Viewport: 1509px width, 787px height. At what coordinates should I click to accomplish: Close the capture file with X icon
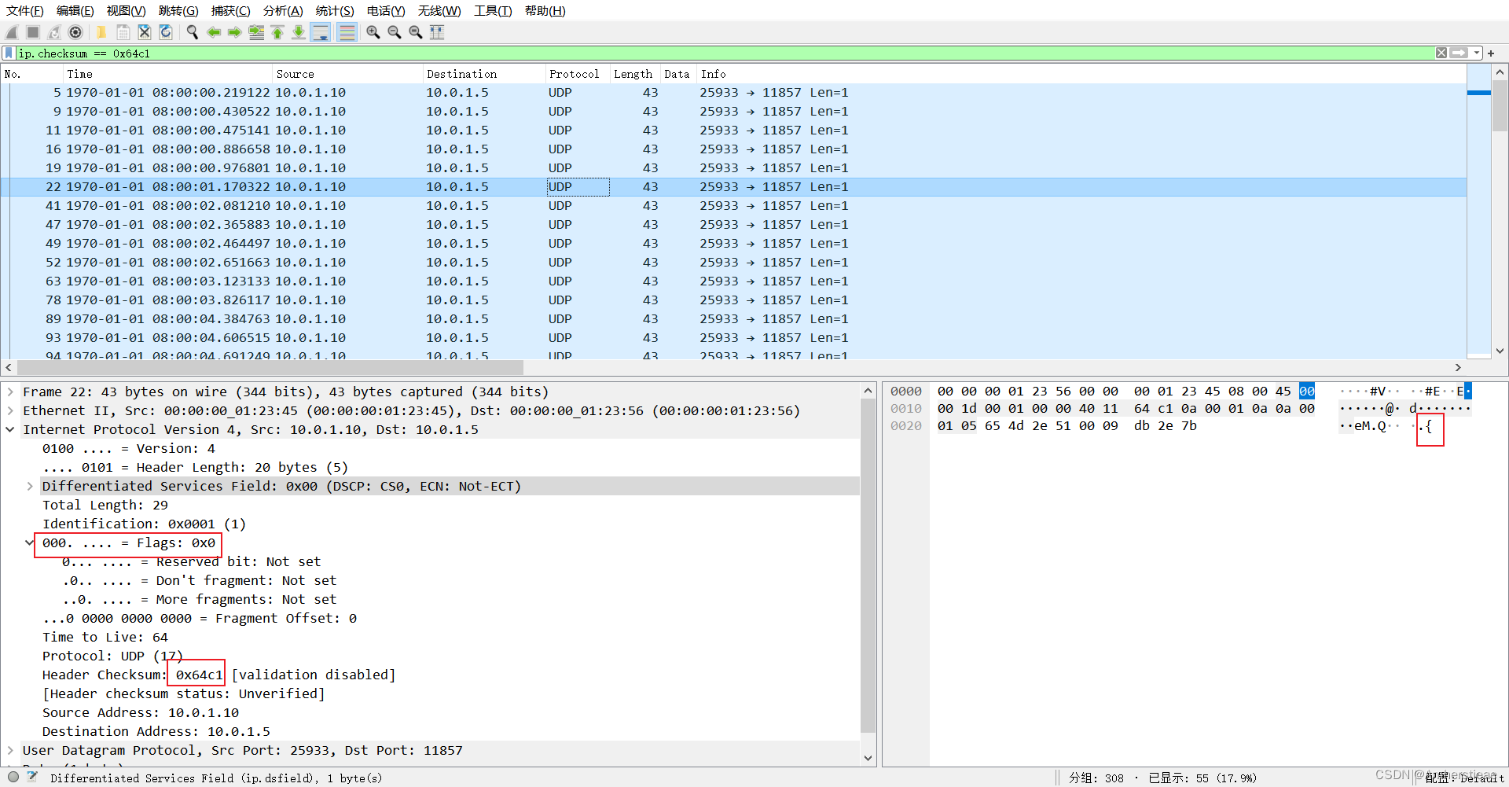(144, 32)
